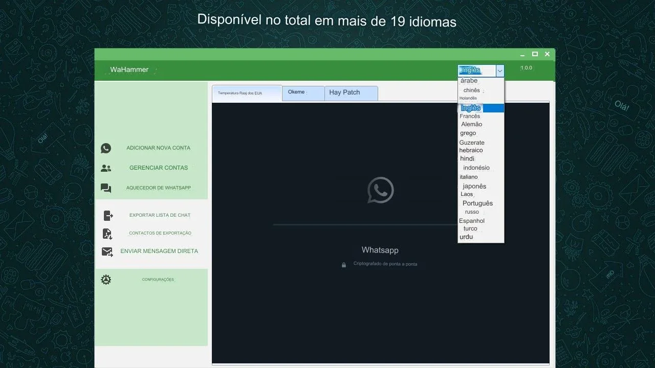Viewport: 655px width, 368px height.
Task: Click the export icon beside Exportar Lista de Chat
Action: 108,216
